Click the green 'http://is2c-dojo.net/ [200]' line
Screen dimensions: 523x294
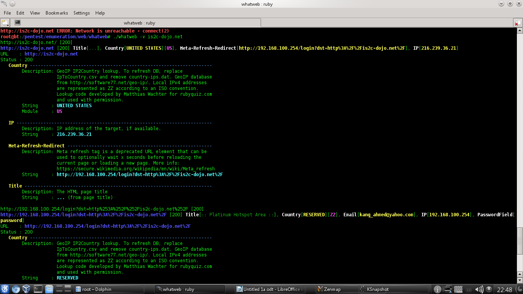pos(36,42)
